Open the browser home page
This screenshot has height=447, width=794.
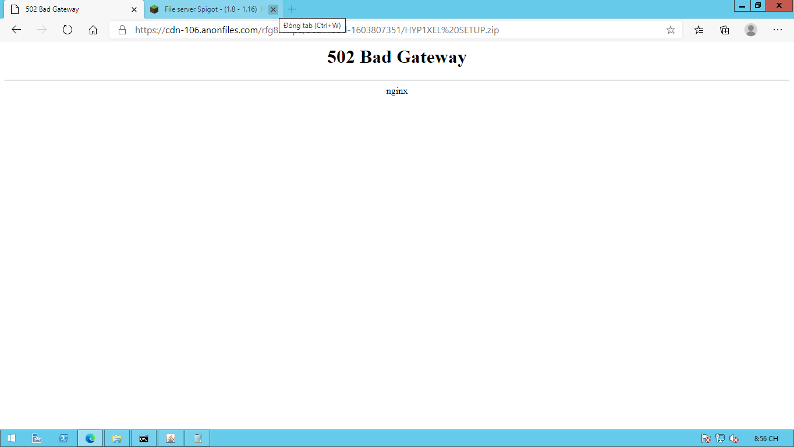click(93, 30)
